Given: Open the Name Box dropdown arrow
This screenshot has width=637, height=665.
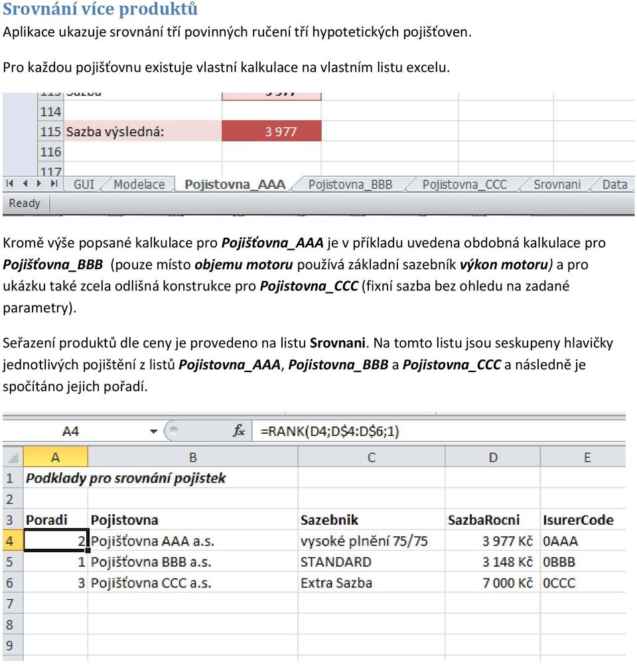Looking at the screenshot, I should point(154,431).
